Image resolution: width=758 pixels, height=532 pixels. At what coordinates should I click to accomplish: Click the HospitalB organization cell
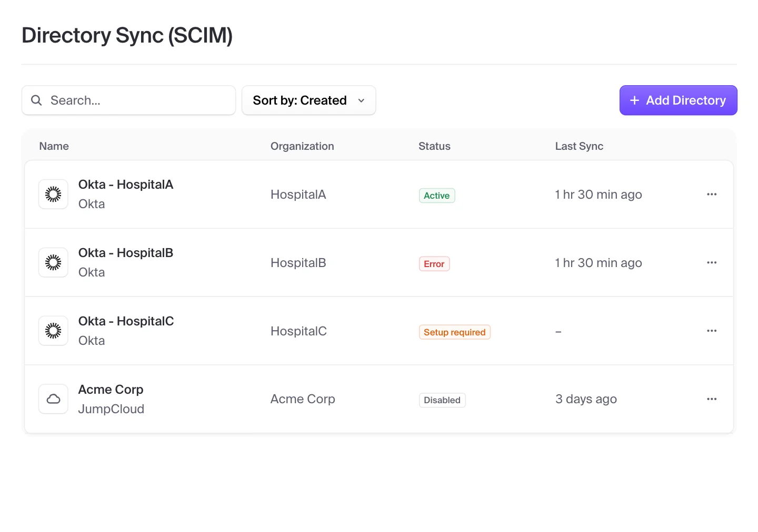(298, 263)
